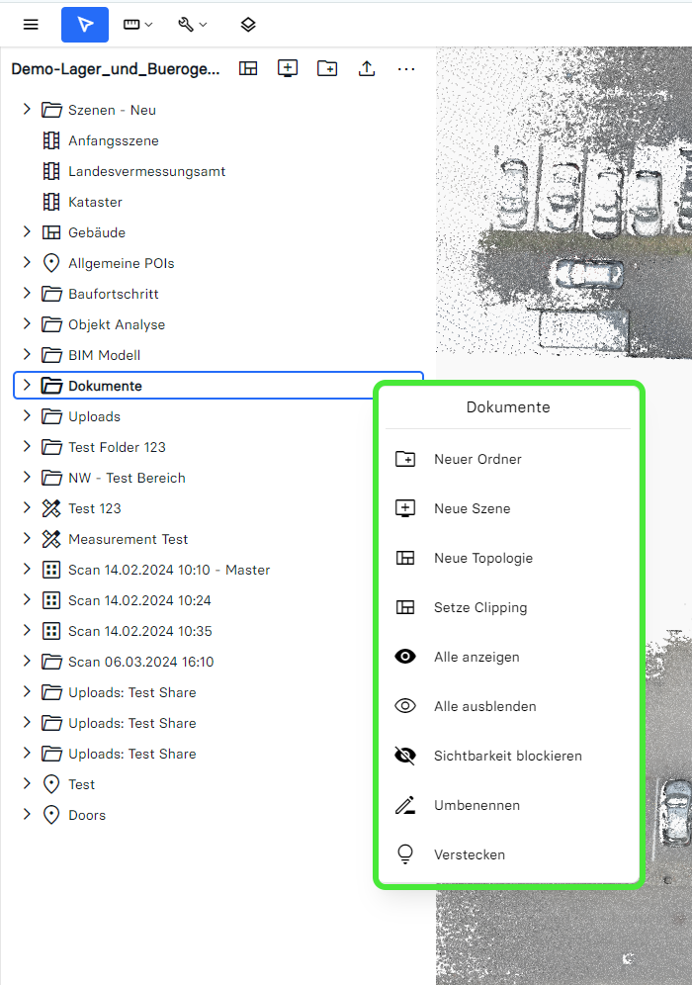Viewport: 692px width, 985px height.
Task: Open the wrench tools dropdown
Action: click(192, 25)
